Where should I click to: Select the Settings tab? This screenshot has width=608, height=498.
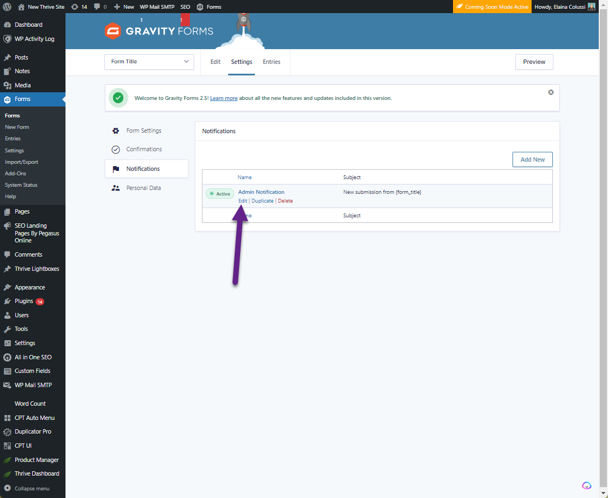click(242, 62)
